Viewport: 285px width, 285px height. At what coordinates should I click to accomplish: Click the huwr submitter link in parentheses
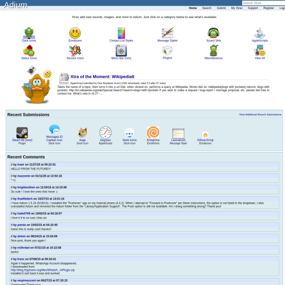(x=117, y=83)
